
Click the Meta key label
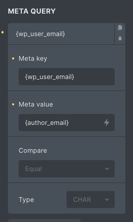(33, 59)
